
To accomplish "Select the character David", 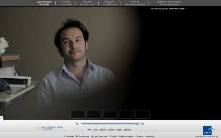I will click(110, 130).
